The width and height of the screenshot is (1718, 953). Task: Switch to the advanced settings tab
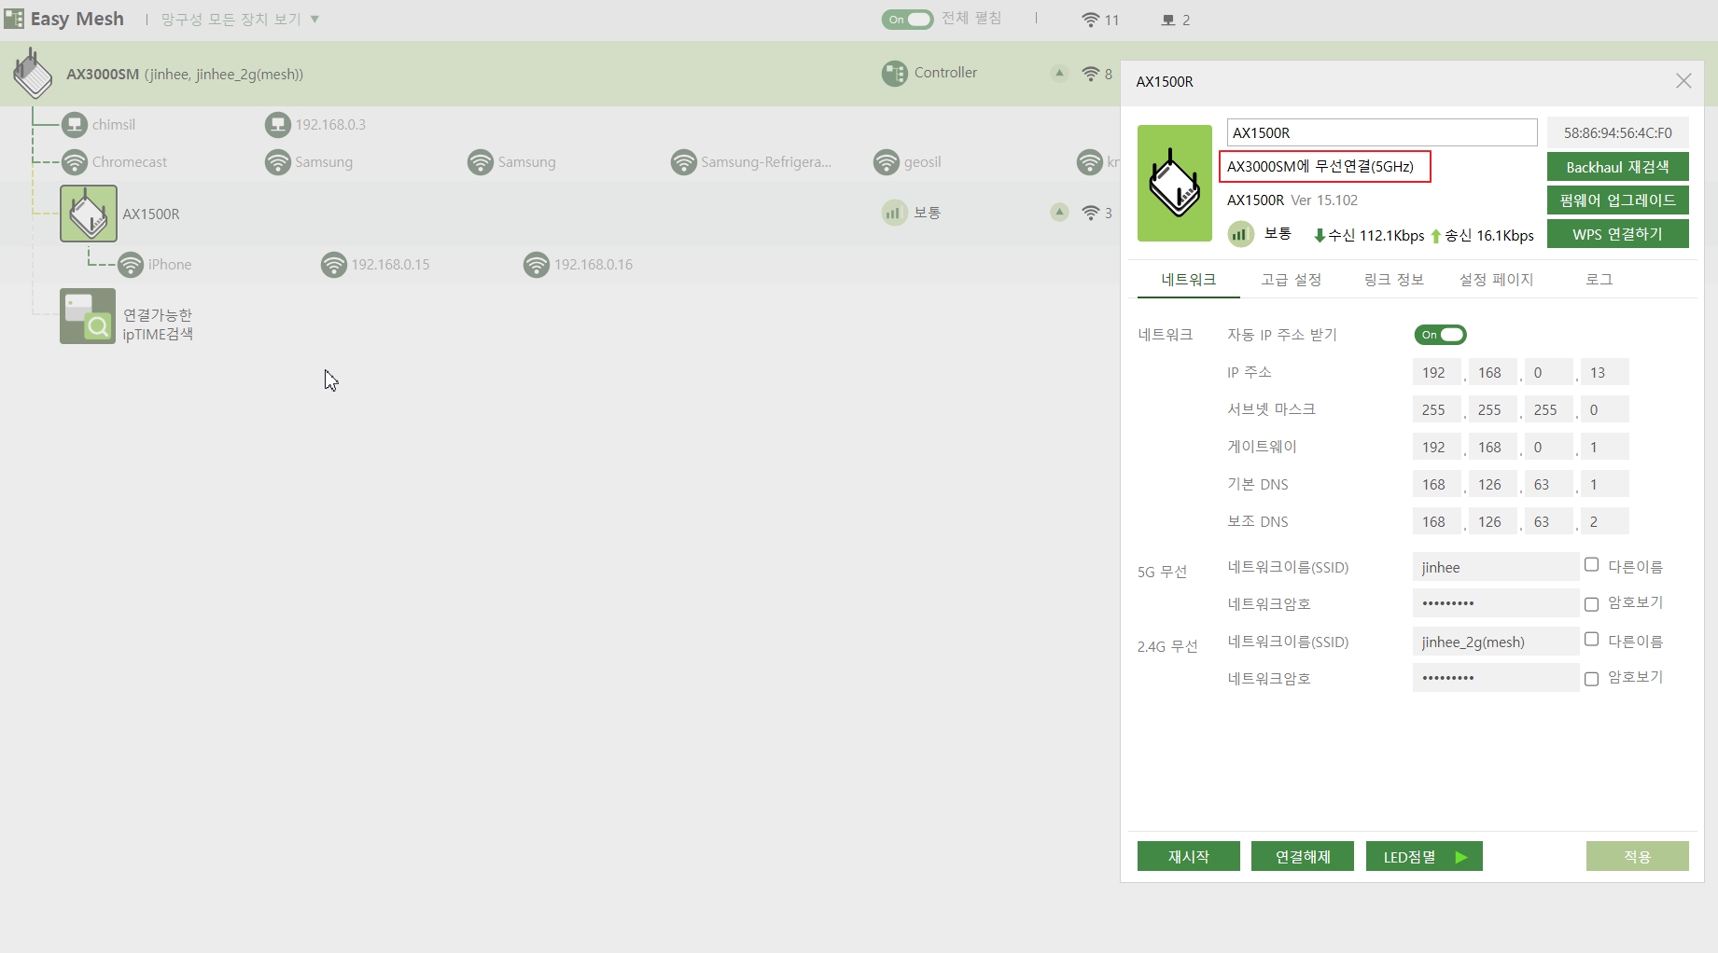point(1291,280)
